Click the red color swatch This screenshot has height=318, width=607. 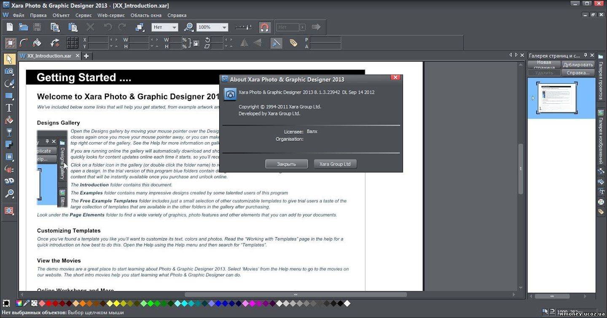49,303
